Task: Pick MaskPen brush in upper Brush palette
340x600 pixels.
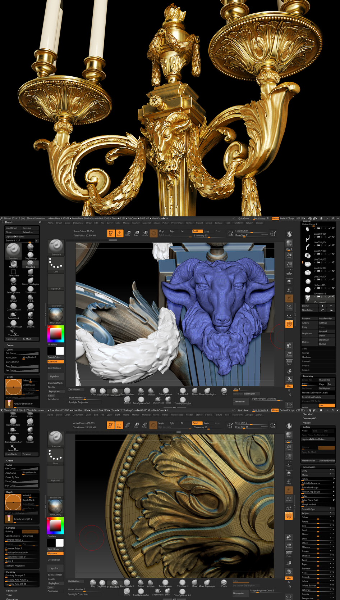Action: (13, 264)
